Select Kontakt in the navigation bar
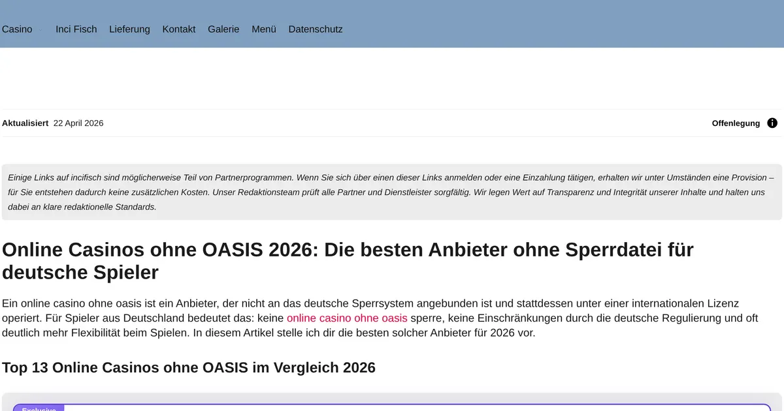784x411 pixels. 179,29
